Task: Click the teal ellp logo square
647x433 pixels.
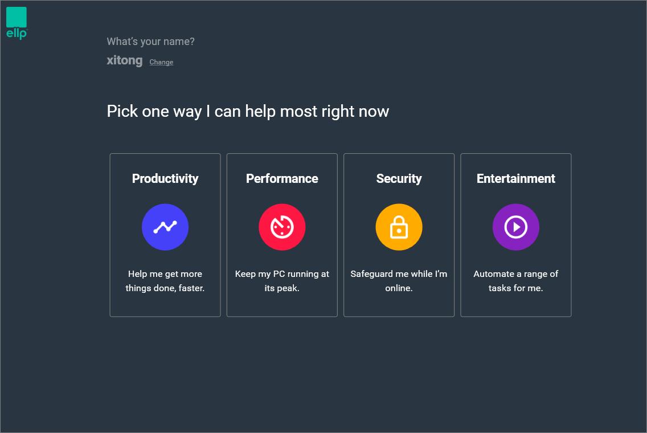Action: [17, 17]
